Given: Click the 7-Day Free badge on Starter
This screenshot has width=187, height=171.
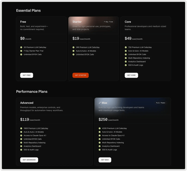Looking at the screenshot, I should coord(108,22).
